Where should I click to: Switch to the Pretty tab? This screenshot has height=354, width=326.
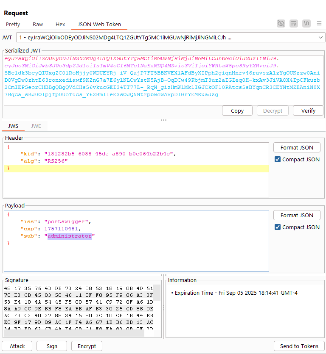pos(13,25)
